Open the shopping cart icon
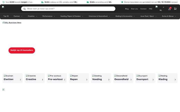The image size is (180, 112). click(x=175, y=9)
